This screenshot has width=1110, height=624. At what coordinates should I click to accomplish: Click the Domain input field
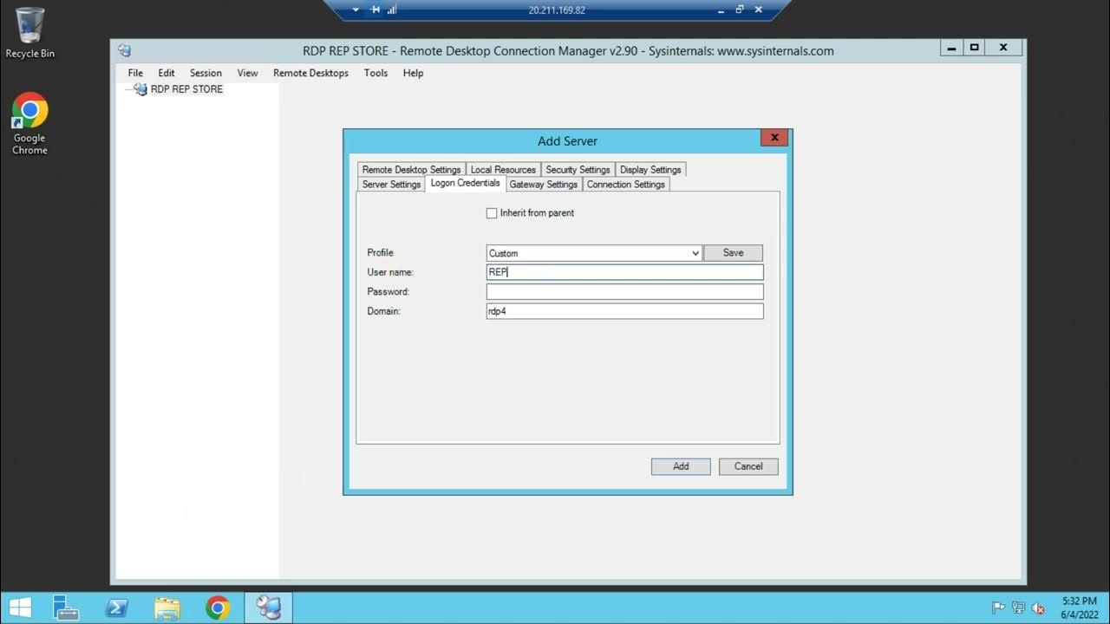click(624, 311)
